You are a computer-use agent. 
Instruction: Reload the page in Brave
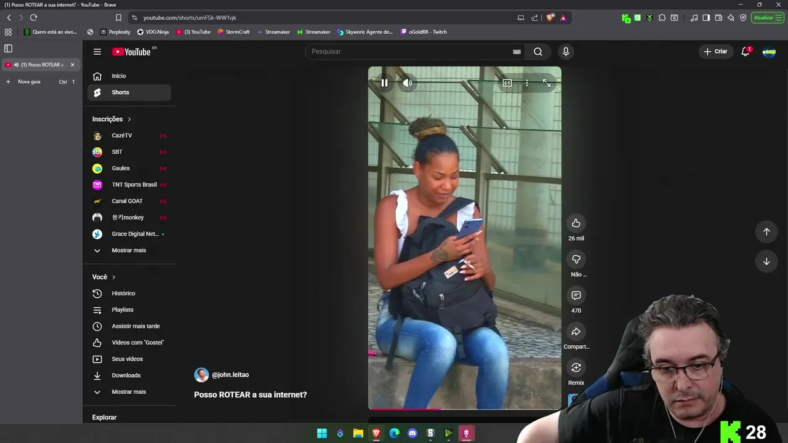click(33, 18)
